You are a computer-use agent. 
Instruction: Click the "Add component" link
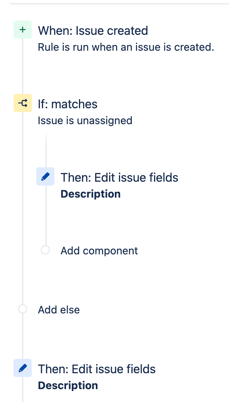99,251
